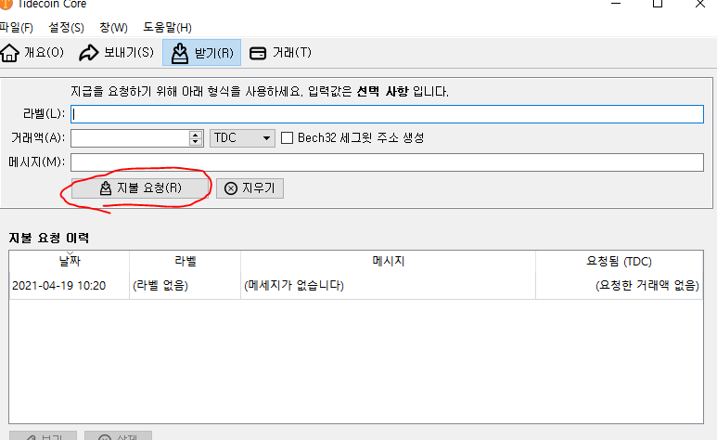Click the 지우기 clear button with X icon
This screenshot has width=717, height=440.
click(250, 188)
